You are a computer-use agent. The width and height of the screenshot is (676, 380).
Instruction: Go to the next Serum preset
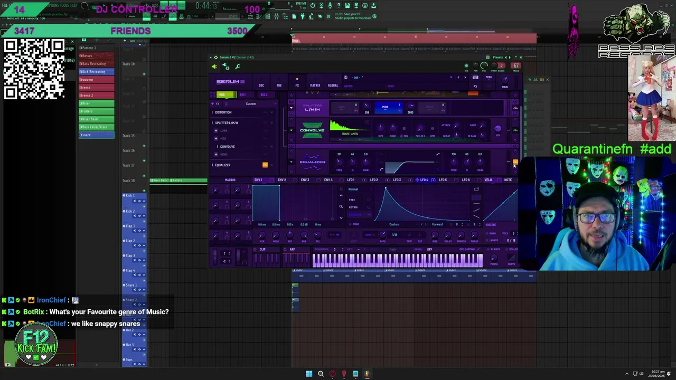coord(465,78)
